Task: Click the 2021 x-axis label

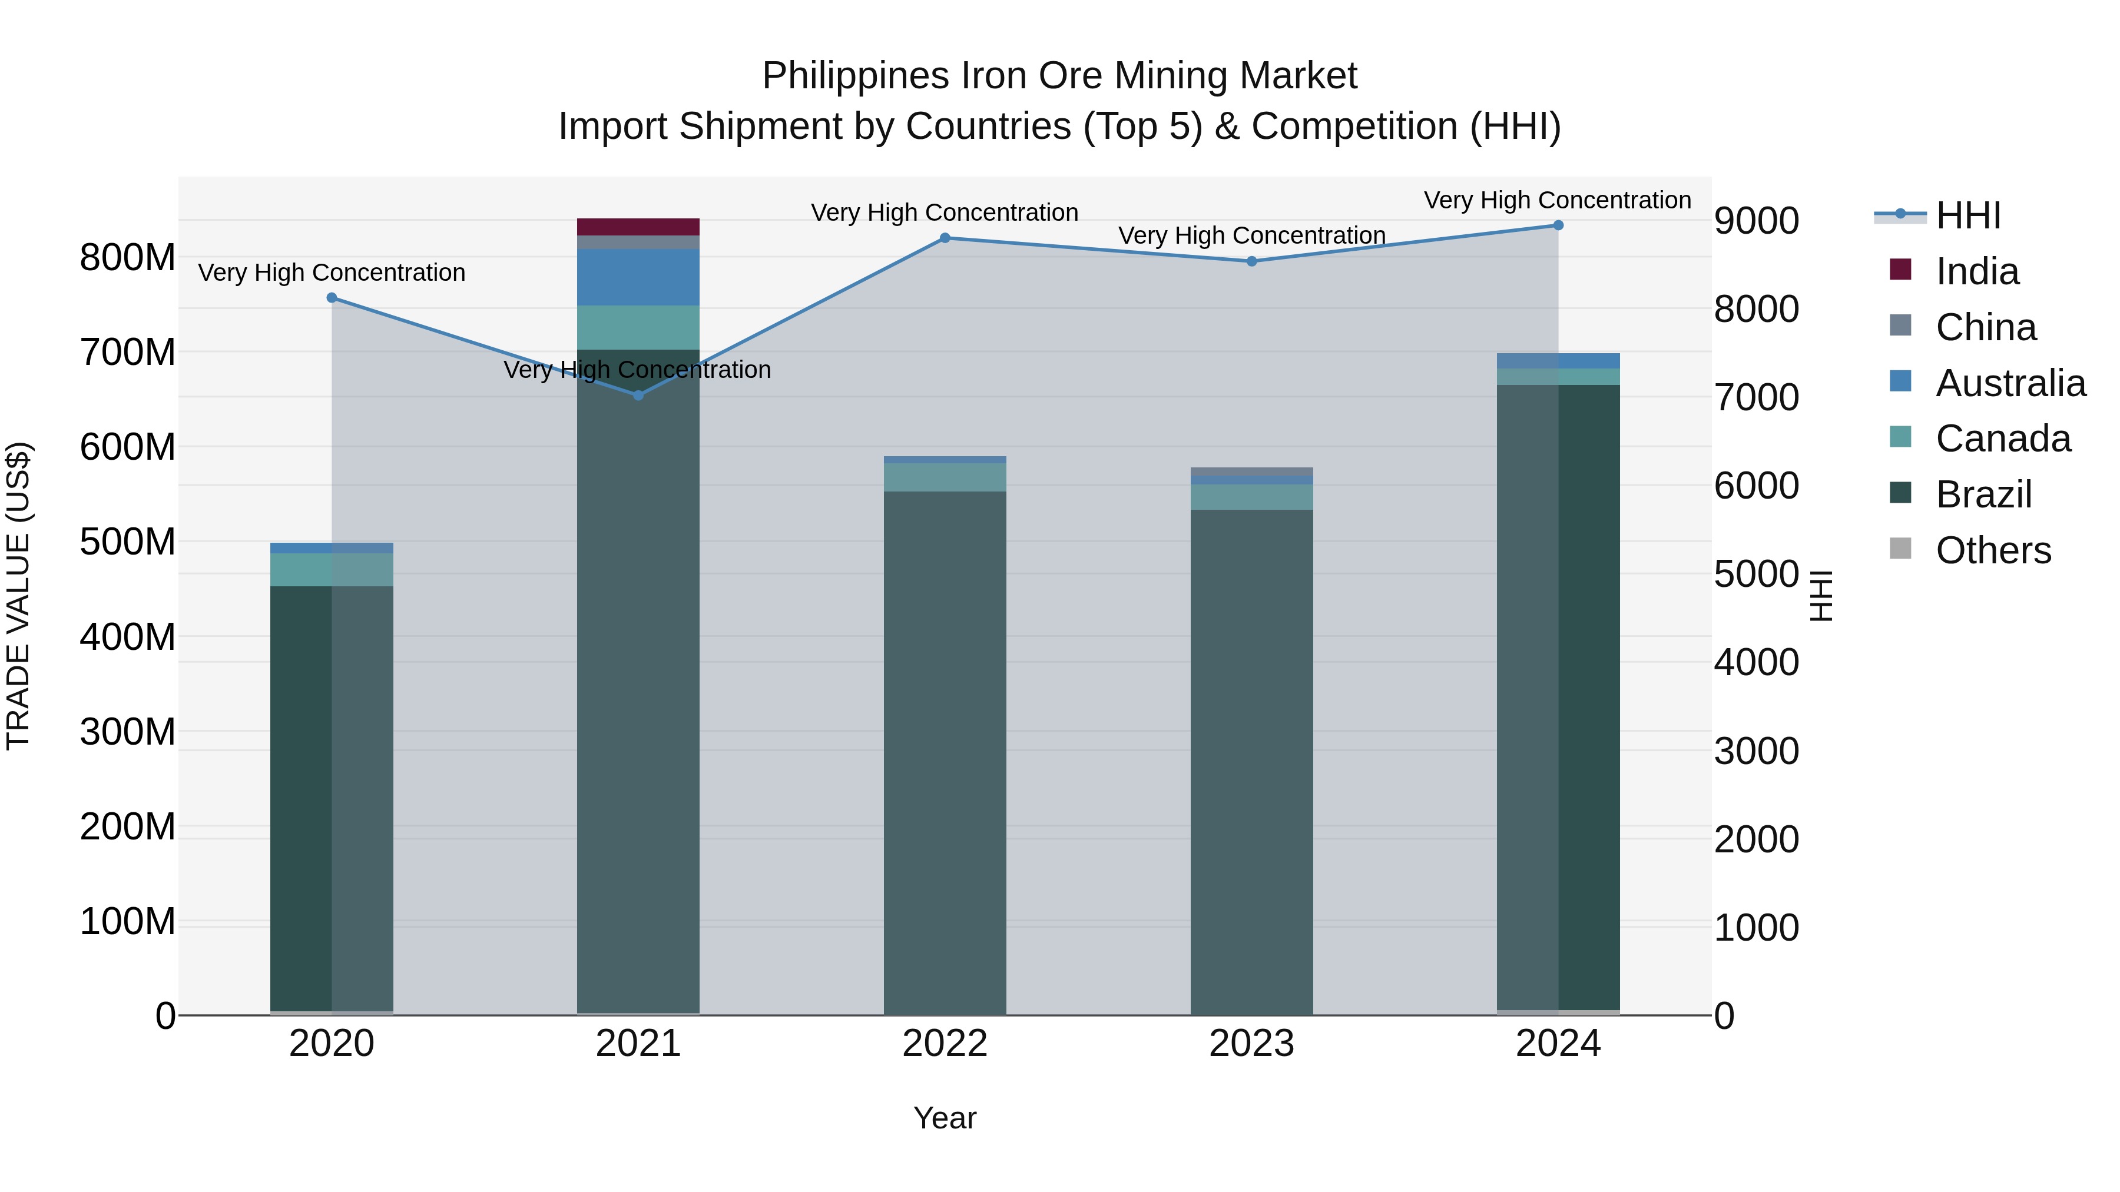Action: (638, 1044)
